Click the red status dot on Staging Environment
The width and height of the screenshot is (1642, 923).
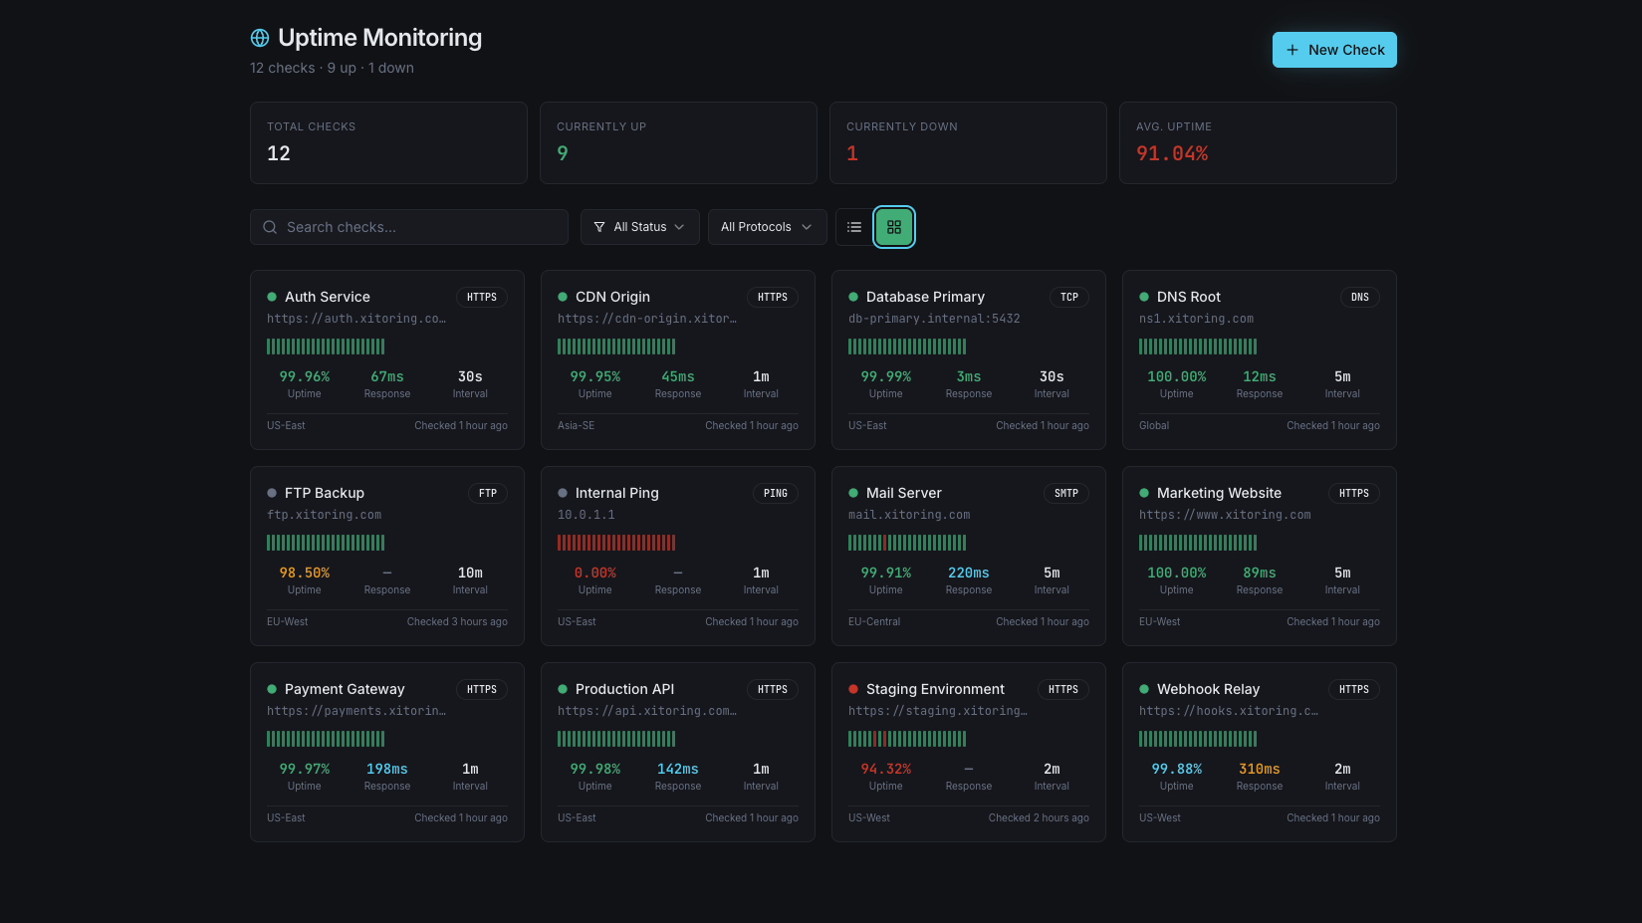pos(853,689)
